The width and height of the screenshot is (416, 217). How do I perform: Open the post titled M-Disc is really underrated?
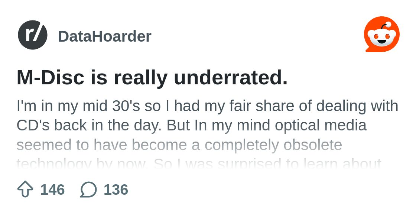[x=152, y=78]
